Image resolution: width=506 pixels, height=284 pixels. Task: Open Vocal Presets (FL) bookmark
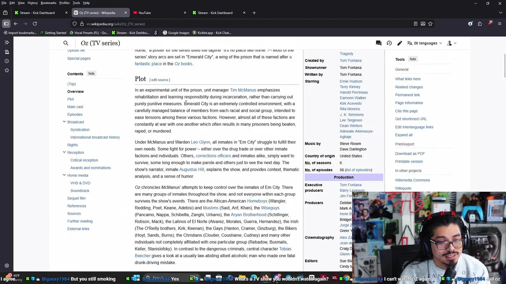[x=88, y=33]
